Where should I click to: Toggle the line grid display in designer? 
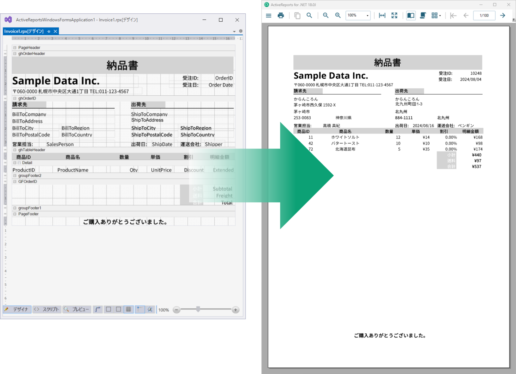click(129, 309)
